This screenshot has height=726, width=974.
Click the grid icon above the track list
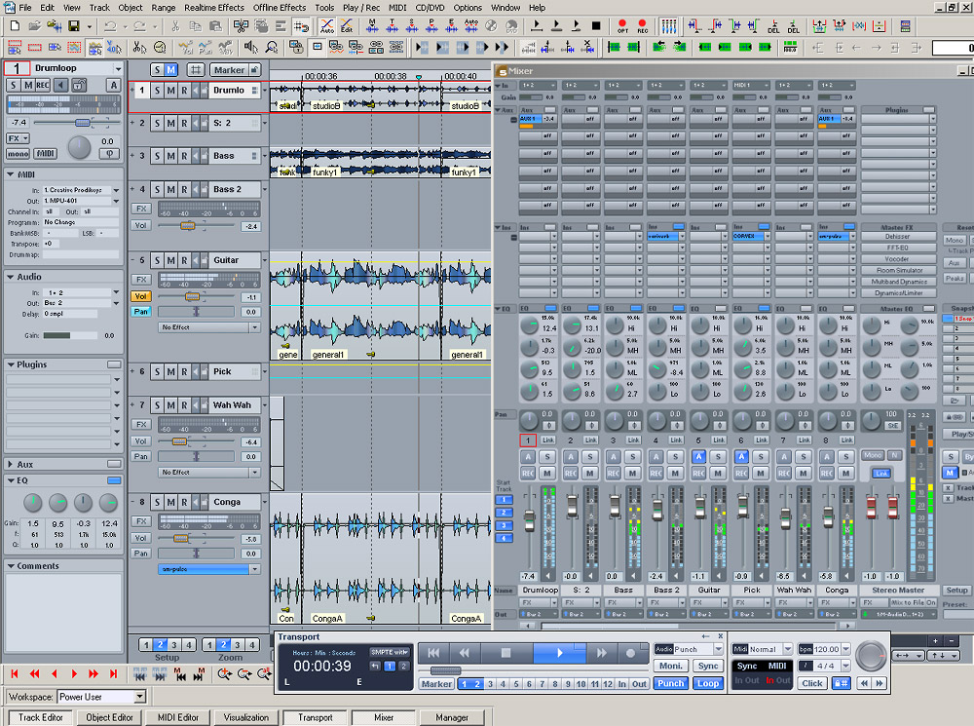[196, 69]
